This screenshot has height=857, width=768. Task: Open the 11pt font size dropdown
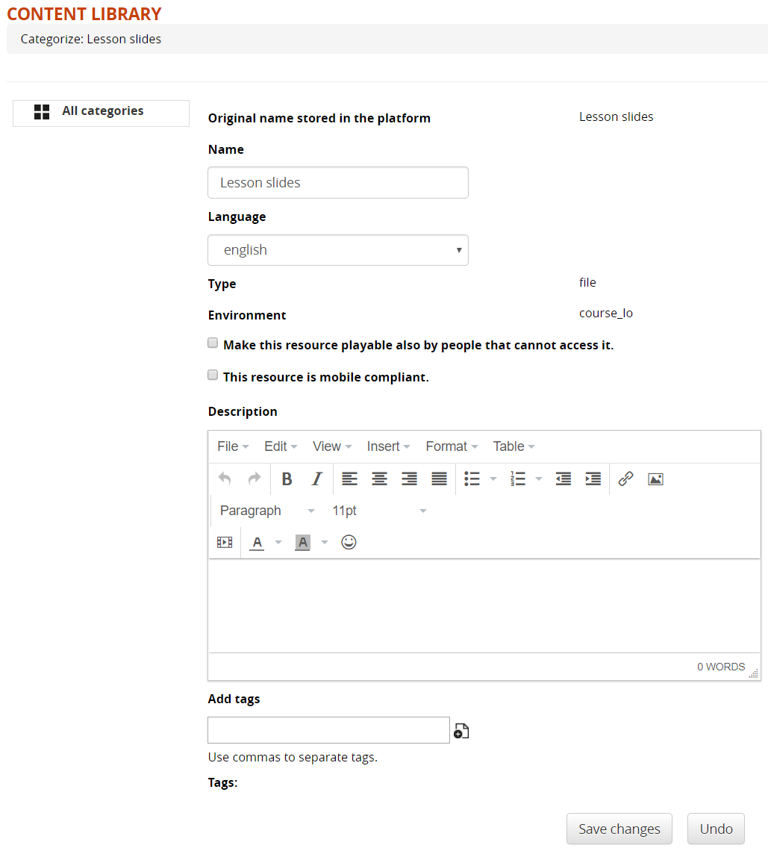click(379, 511)
